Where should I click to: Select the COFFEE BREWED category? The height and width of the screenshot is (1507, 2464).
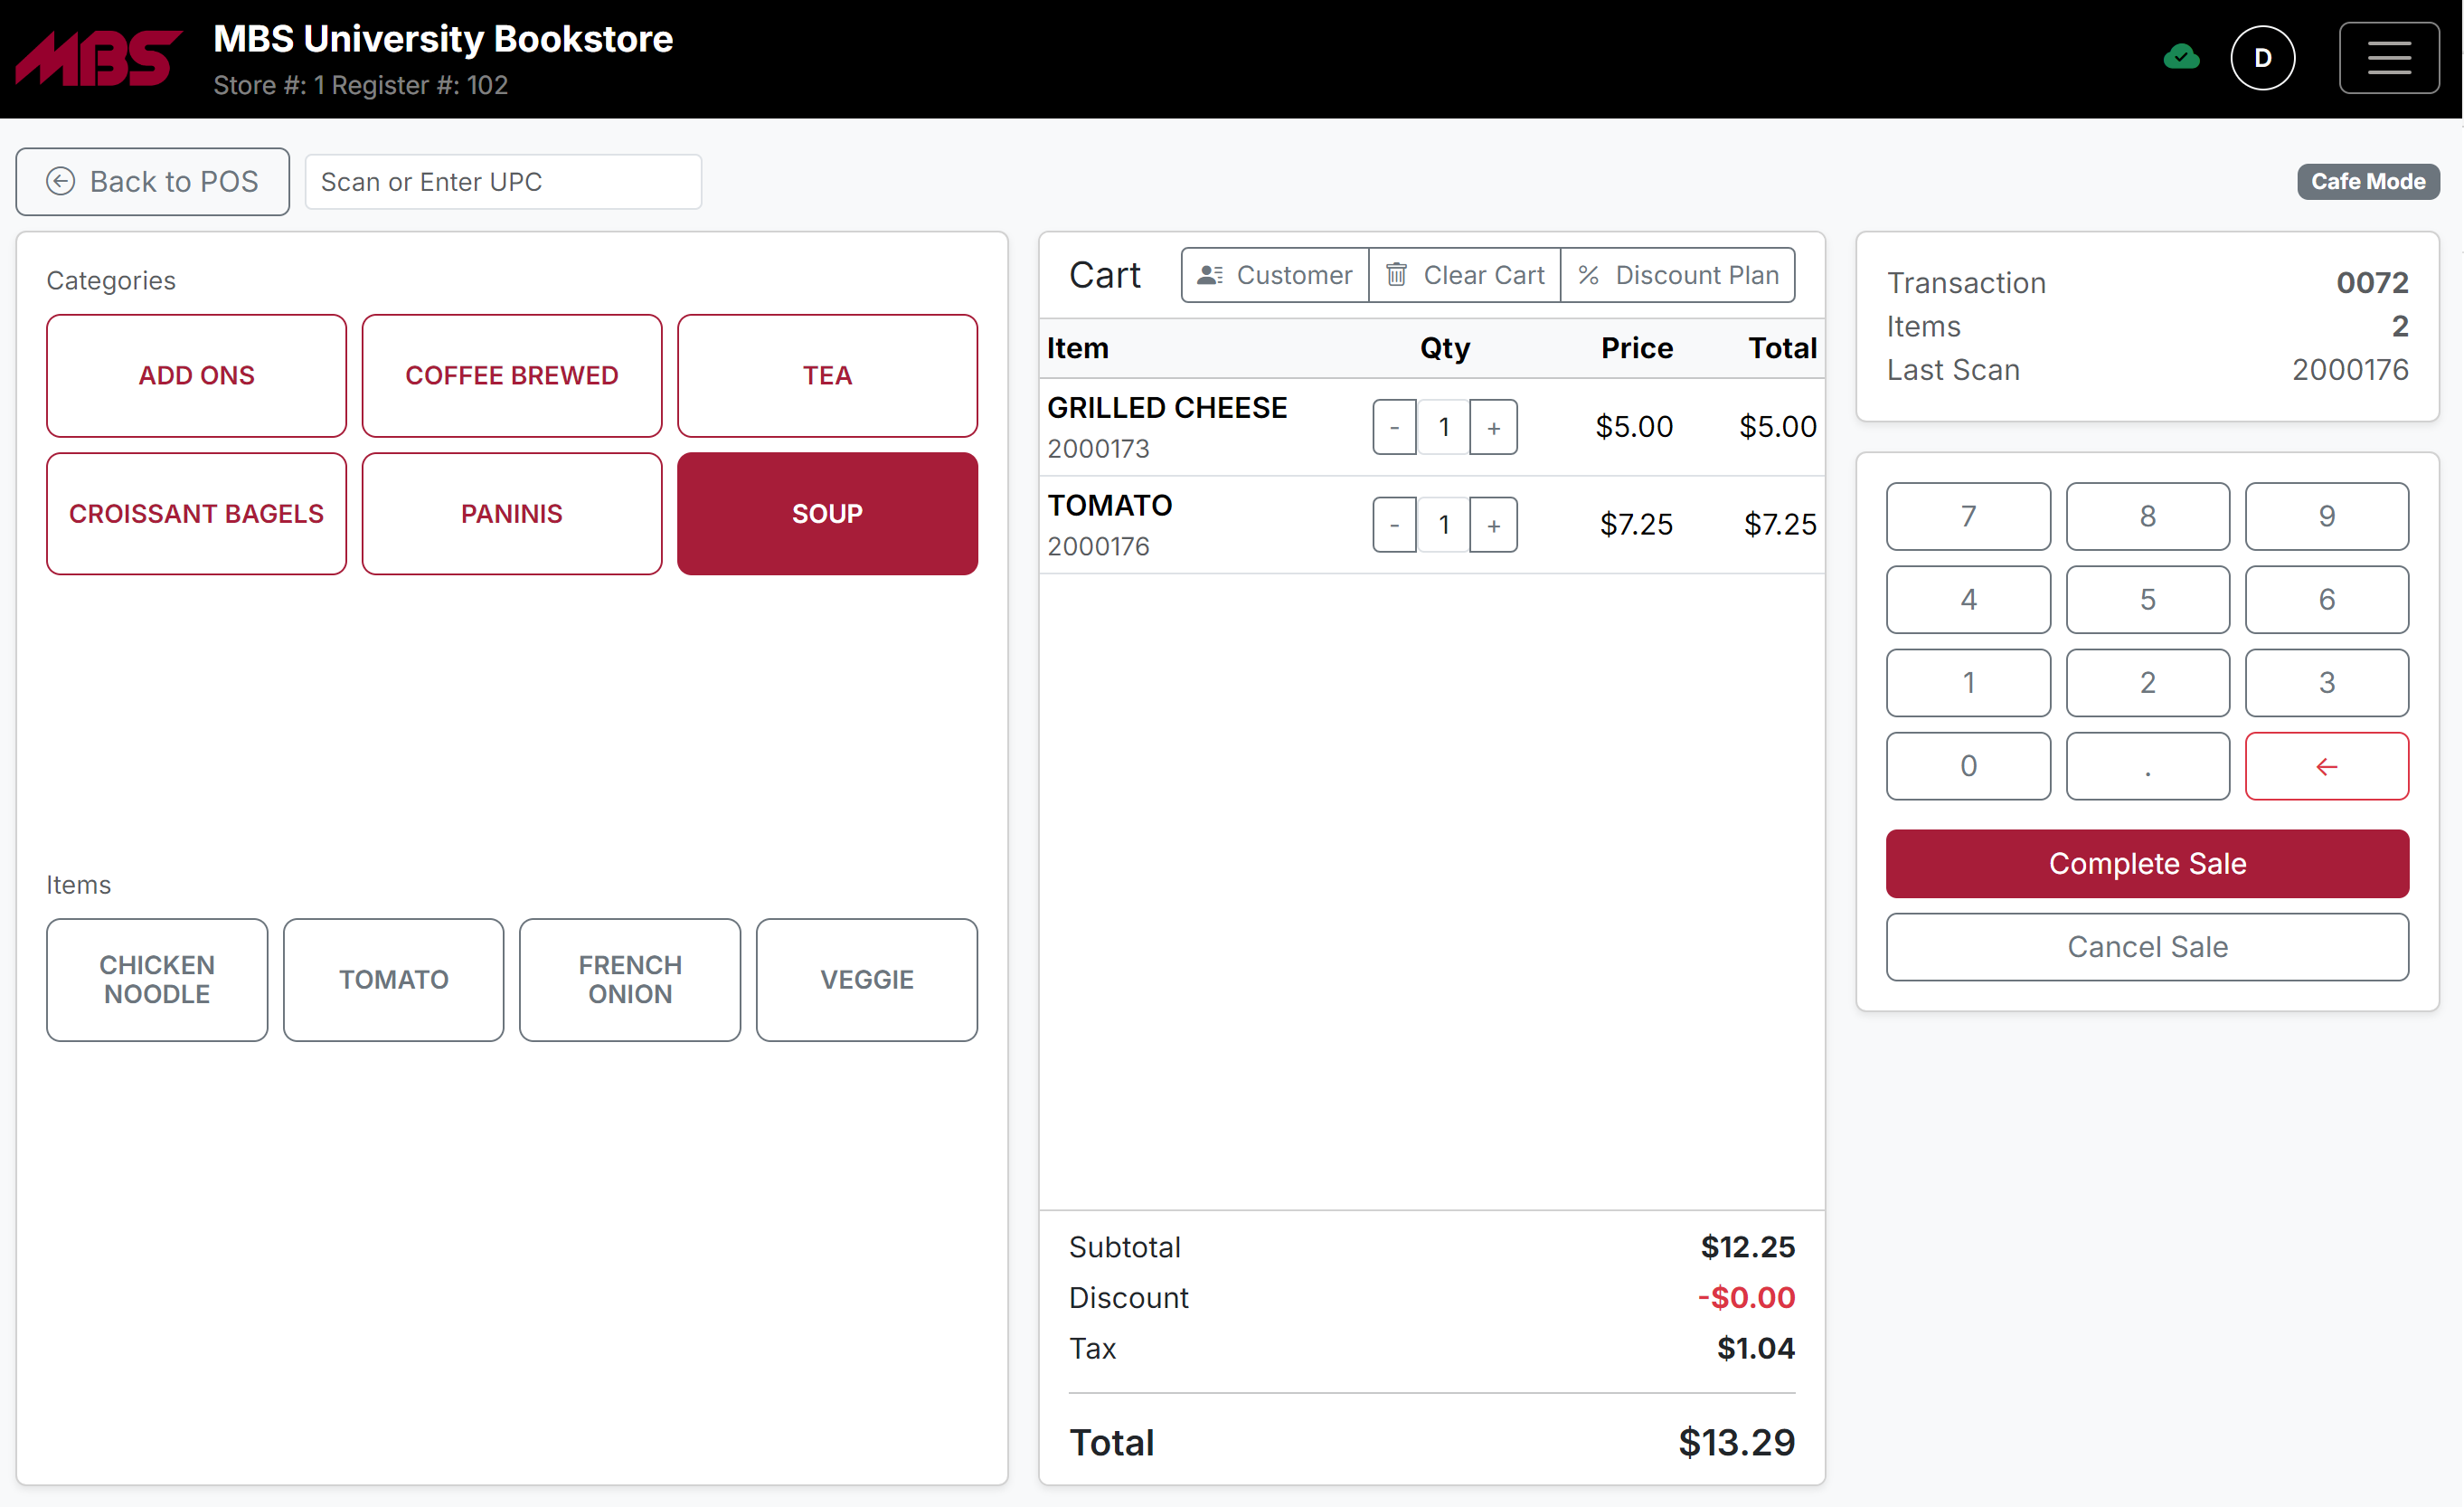click(x=512, y=376)
